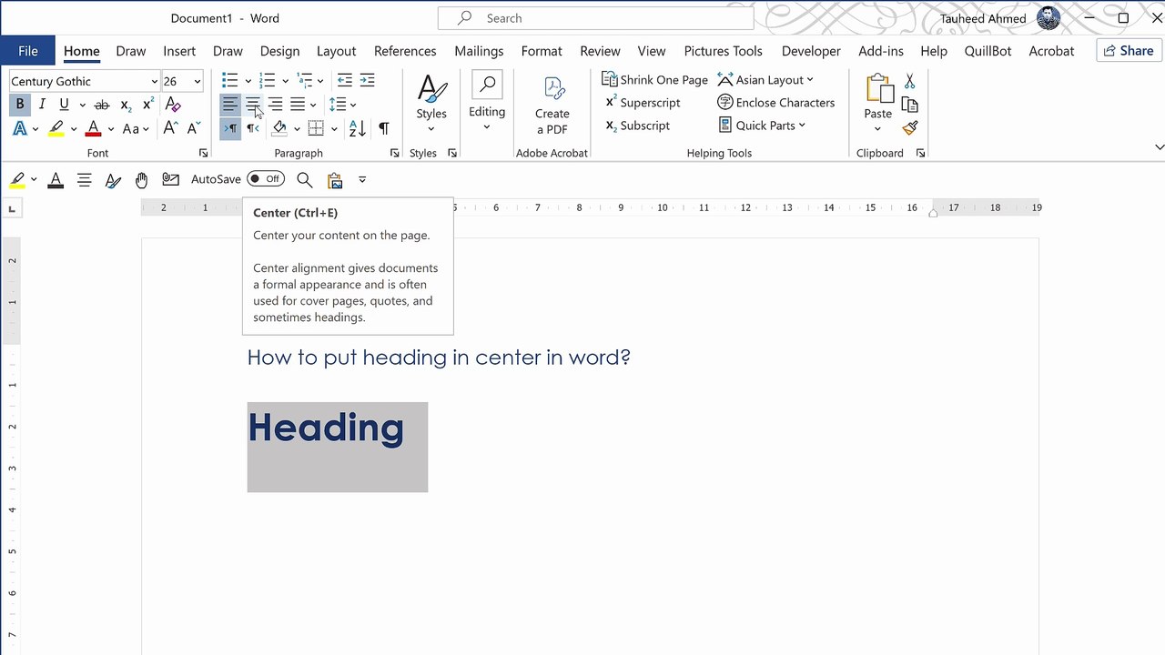This screenshot has width=1165, height=655.
Task: Click the Strikethrough button in Font group
Action: 102,105
